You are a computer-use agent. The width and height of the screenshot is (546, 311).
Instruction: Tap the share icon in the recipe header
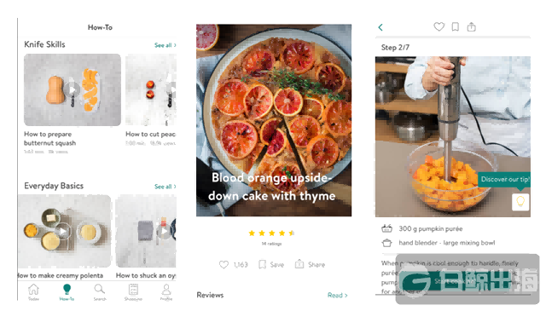click(x=472, y=26)
